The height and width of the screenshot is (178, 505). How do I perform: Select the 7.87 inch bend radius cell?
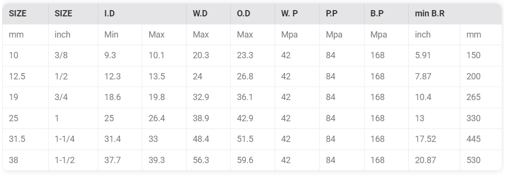coord(434,76)
